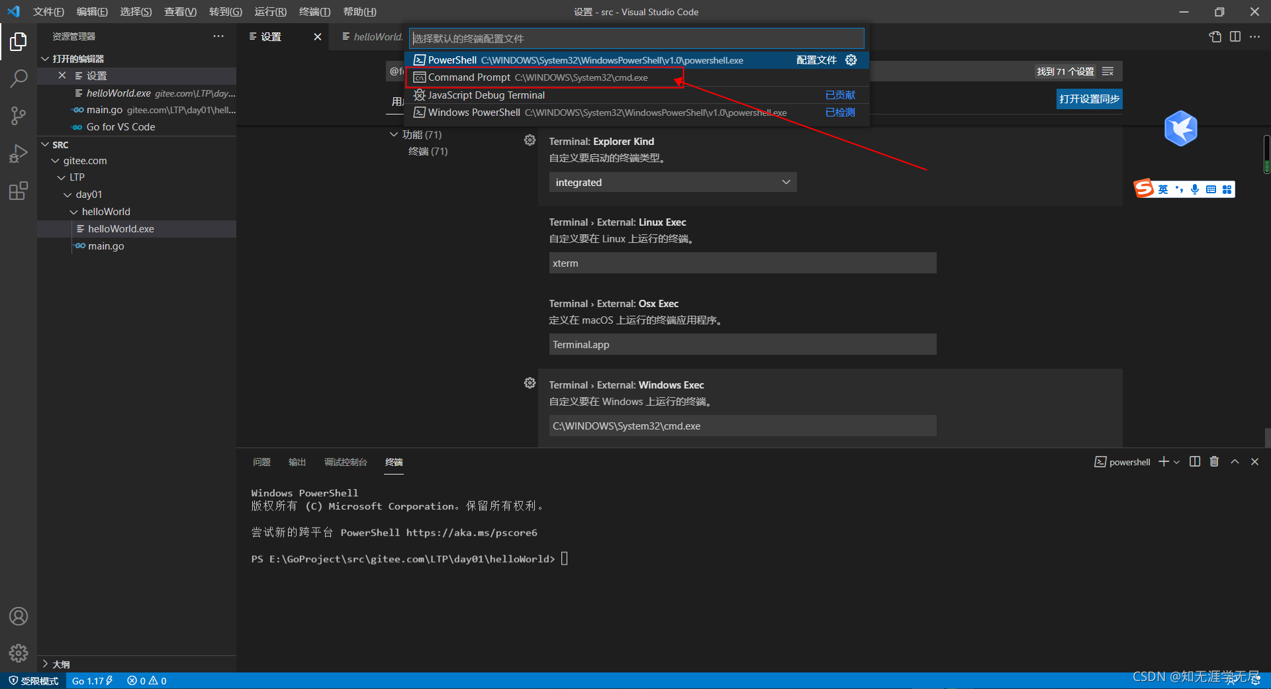Screen dimensions: 1271x689
Task: Click the blue bird floating icon
Action: 1181,128
